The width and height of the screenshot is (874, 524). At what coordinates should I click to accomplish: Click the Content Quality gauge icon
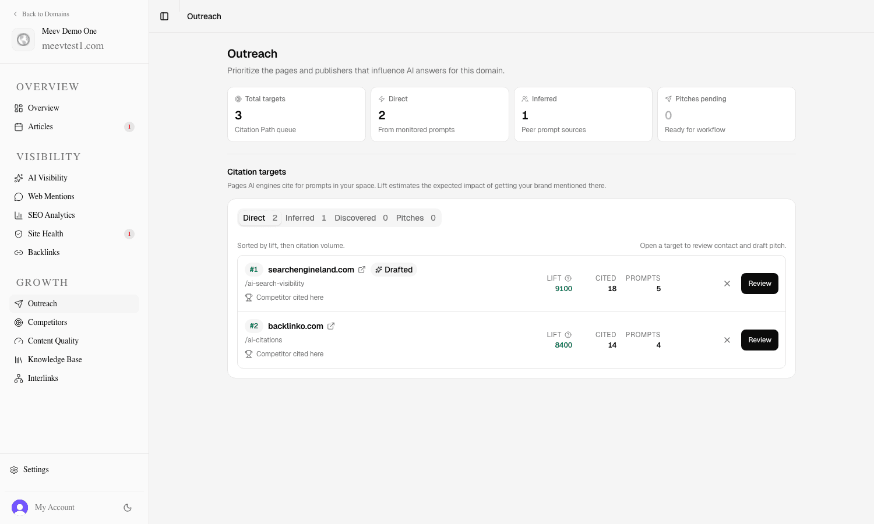coord(19,341)
